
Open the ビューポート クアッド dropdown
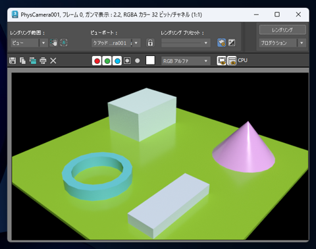[x=116, y=43]
